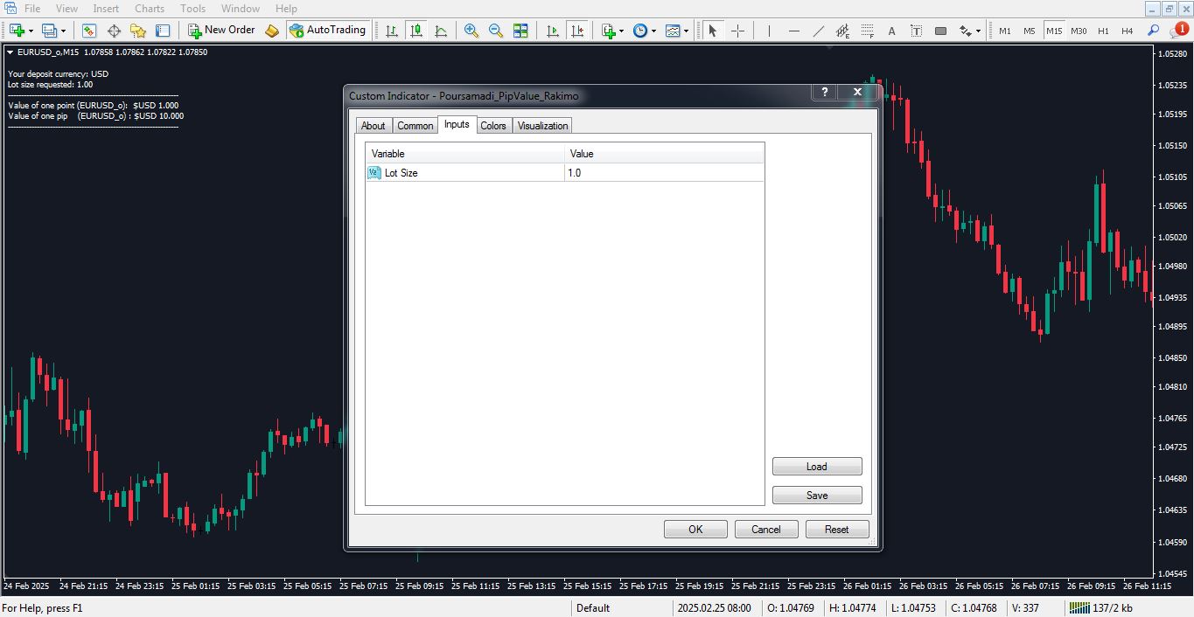Click the Reset button
Screen dimensions: 1194x617
[x=836, y=530]
